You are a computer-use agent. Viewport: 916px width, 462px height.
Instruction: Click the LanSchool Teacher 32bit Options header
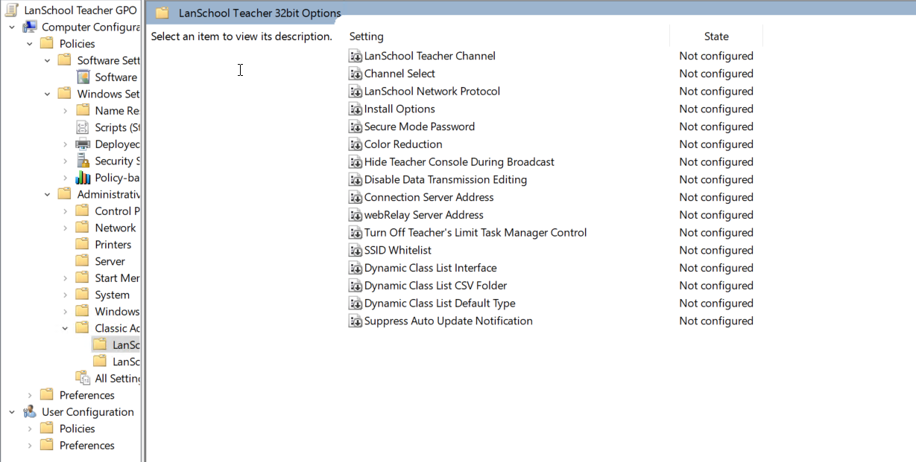[259, 13]
